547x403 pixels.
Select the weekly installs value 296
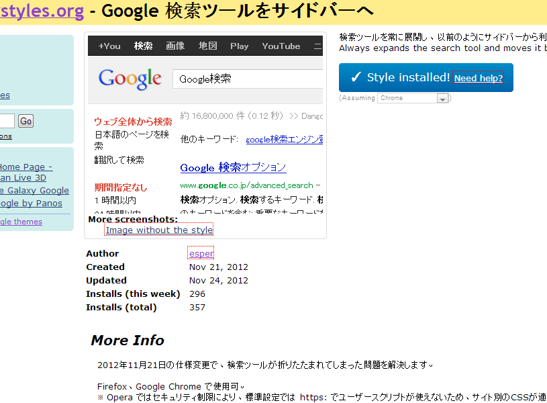pos(197,294)
